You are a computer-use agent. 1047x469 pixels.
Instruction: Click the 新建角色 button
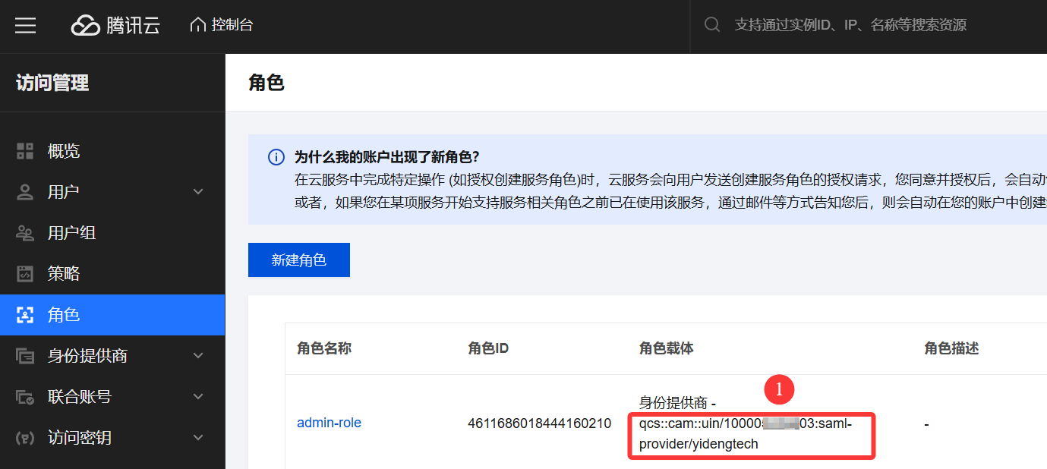(x=298, y=260)
